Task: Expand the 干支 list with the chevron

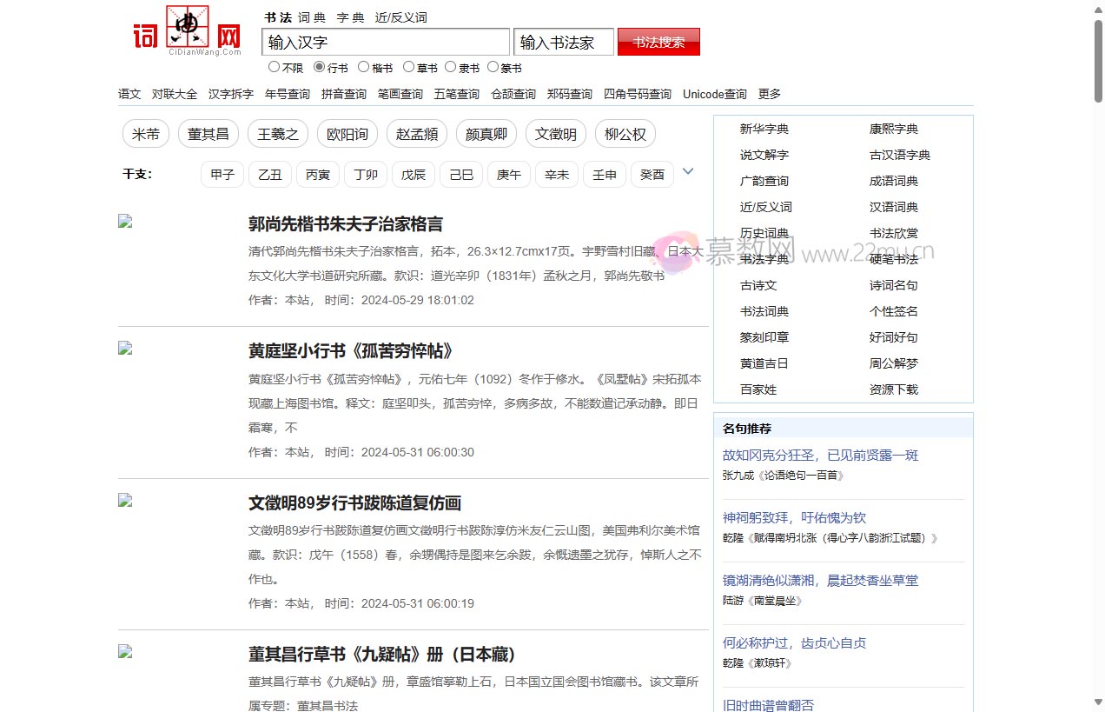Action: (x=688, y=170)
